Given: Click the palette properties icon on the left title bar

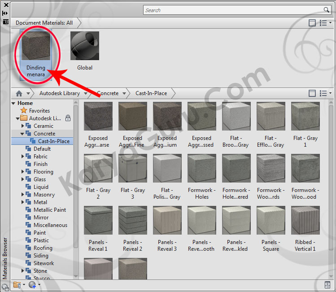Looking at the screenshot, I should click(x=5, y=22).
